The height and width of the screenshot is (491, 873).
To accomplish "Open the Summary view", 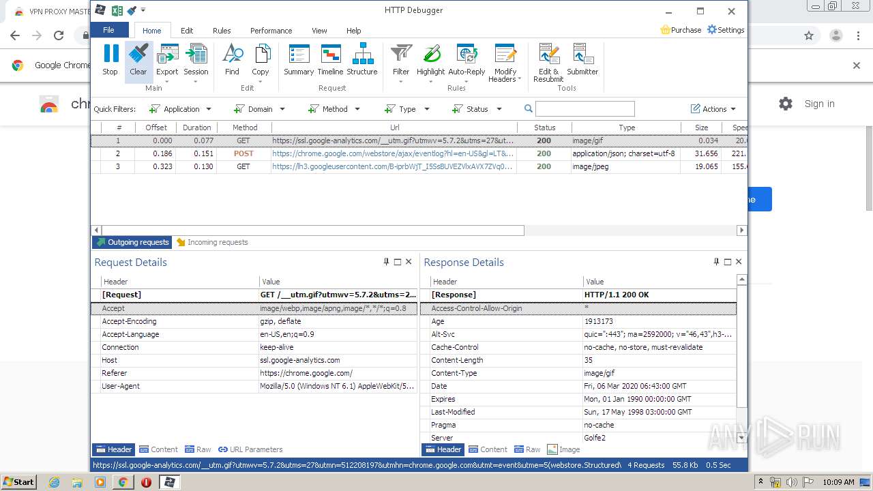I will click(x=299, y=60).
